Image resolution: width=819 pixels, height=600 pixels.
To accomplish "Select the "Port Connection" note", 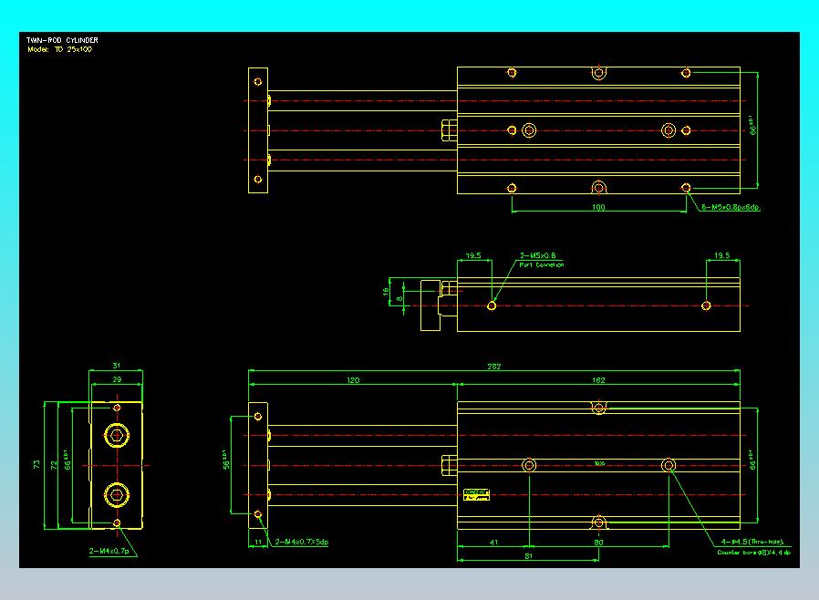I will pos(542,264).
